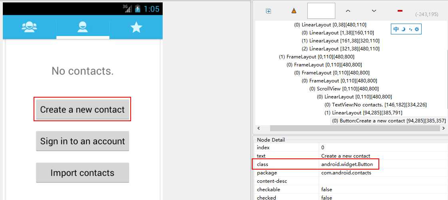Image resolution: width=448 pixels, height=200 pixels.
Task: Click the up chevron in hierarchy toolbar
Action: point(348,11)
